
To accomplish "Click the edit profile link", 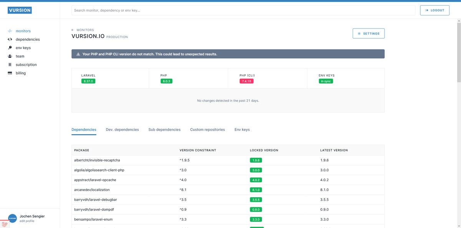I will click(27, 221).
